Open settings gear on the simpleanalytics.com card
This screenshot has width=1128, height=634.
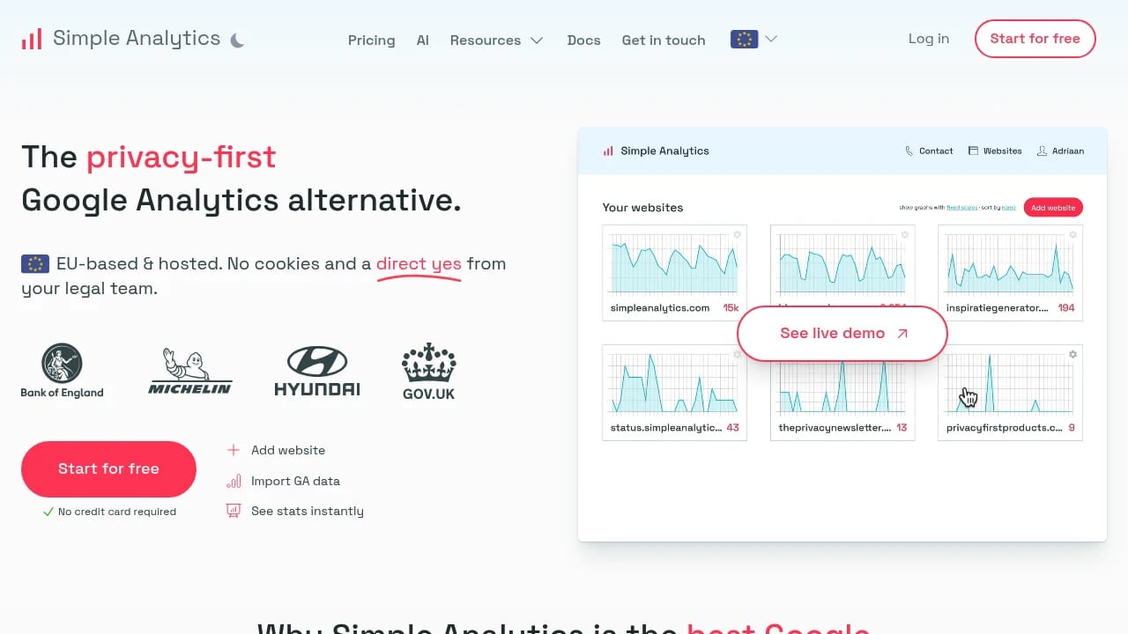[x=738, y=233]
